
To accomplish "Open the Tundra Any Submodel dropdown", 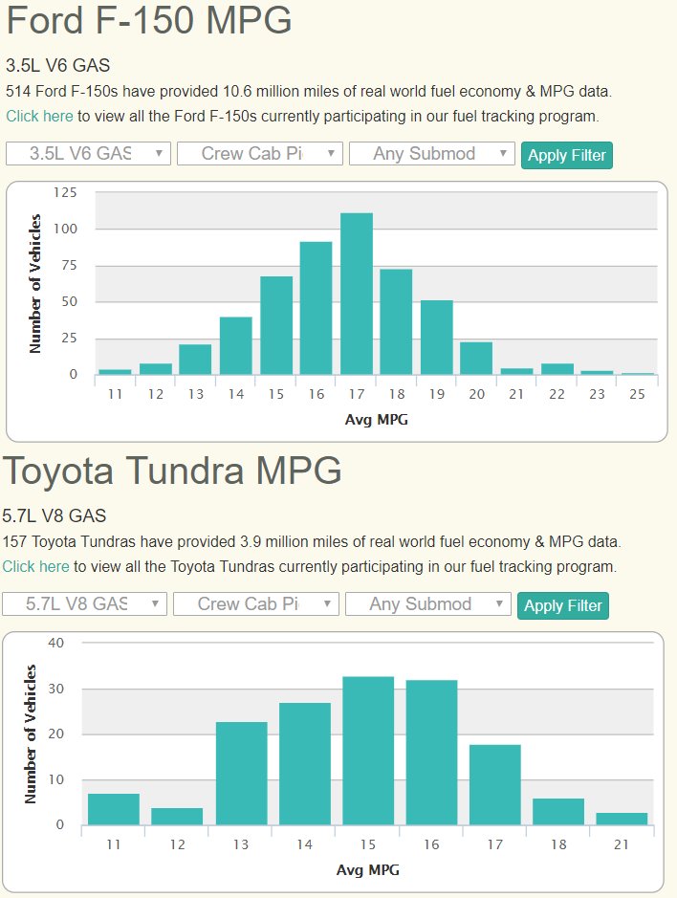I will pyautogui.click(x=427, y=603).
